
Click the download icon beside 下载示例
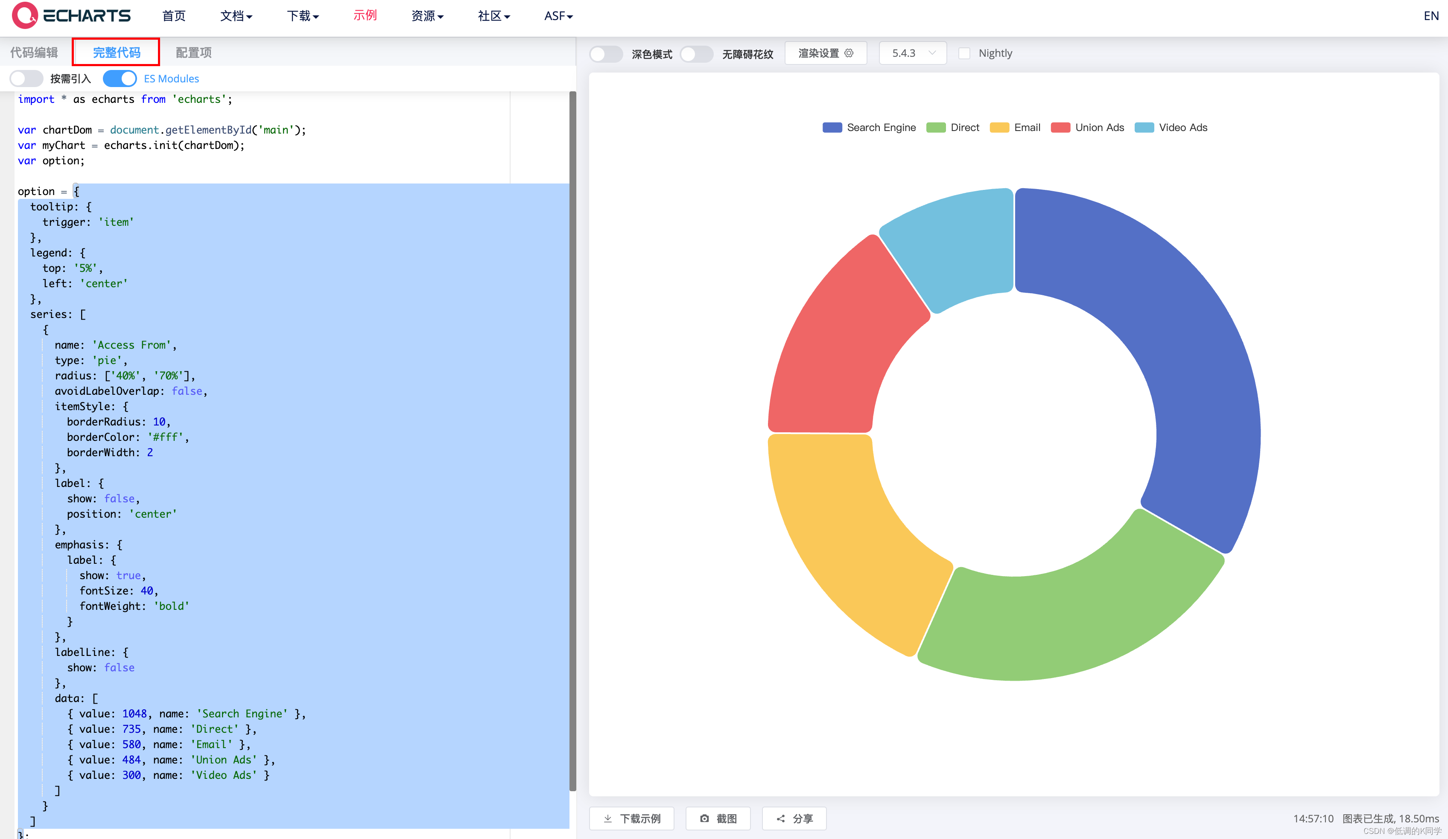click(608, 819)
